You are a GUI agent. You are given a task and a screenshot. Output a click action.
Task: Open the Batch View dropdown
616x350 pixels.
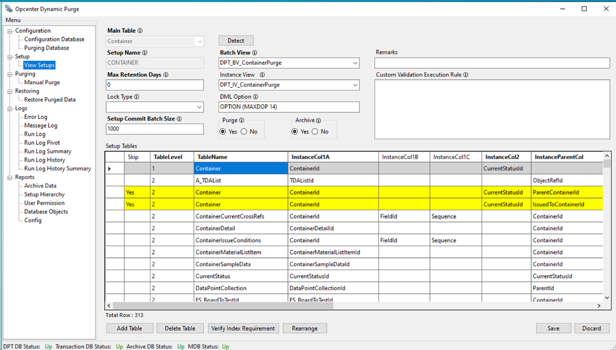tap(355, 63)
